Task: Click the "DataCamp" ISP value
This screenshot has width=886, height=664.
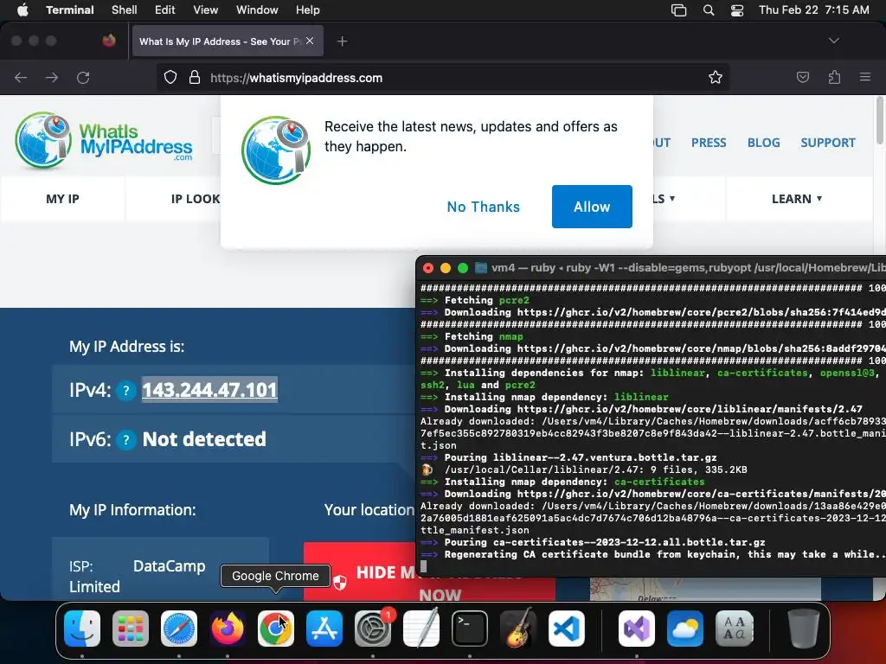Action: click(x=169, y=566)
